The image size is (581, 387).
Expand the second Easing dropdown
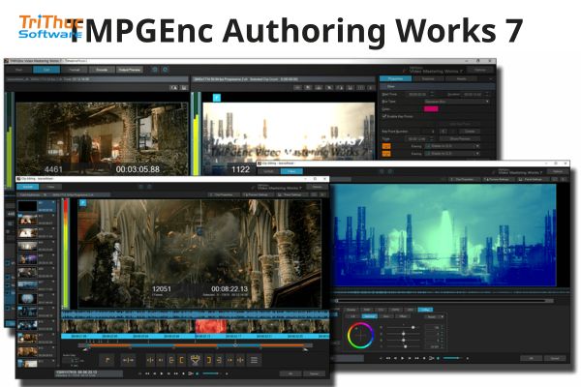pos(452,153)
